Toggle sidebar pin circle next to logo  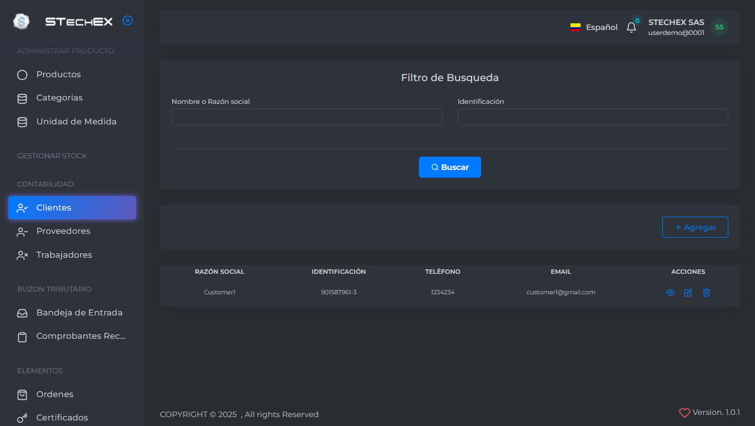point(128,21)
